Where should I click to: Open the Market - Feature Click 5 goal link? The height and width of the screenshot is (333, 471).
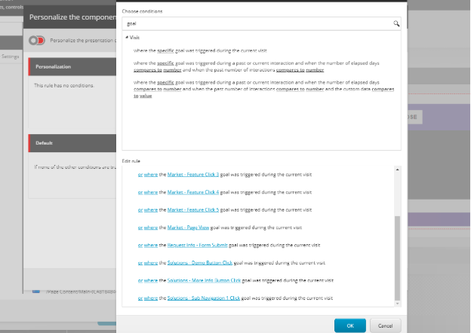193,209
